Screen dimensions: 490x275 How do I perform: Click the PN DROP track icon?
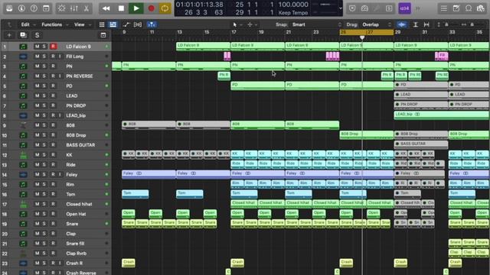coord(23,105)
